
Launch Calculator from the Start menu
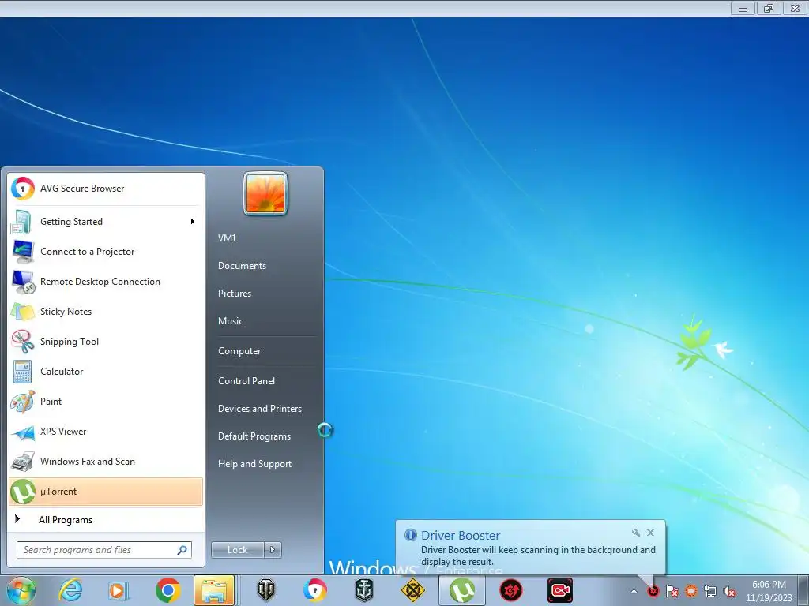106,371
